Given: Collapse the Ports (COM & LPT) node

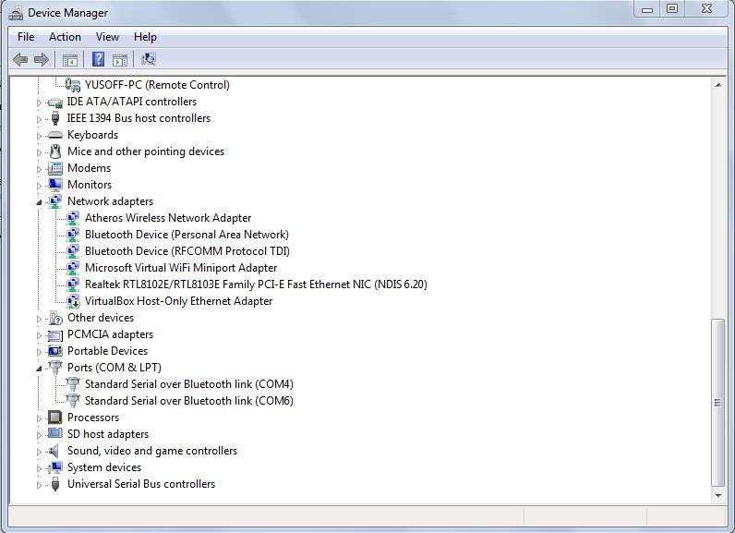Looking at the screenshot, I should [40, 369].
